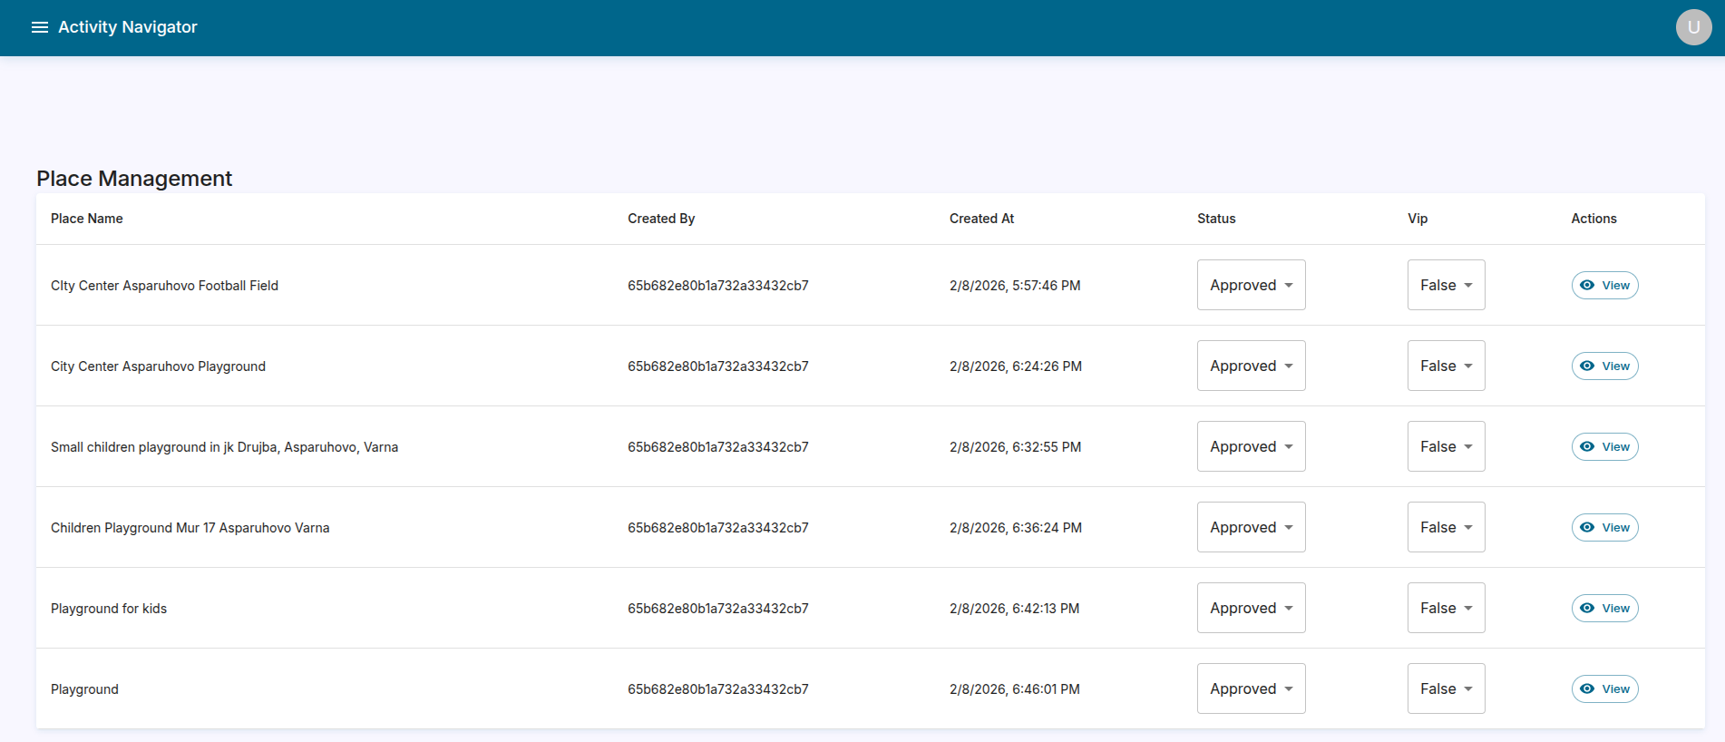Click eye icon for Playground for kids row

coord(1587,608)
